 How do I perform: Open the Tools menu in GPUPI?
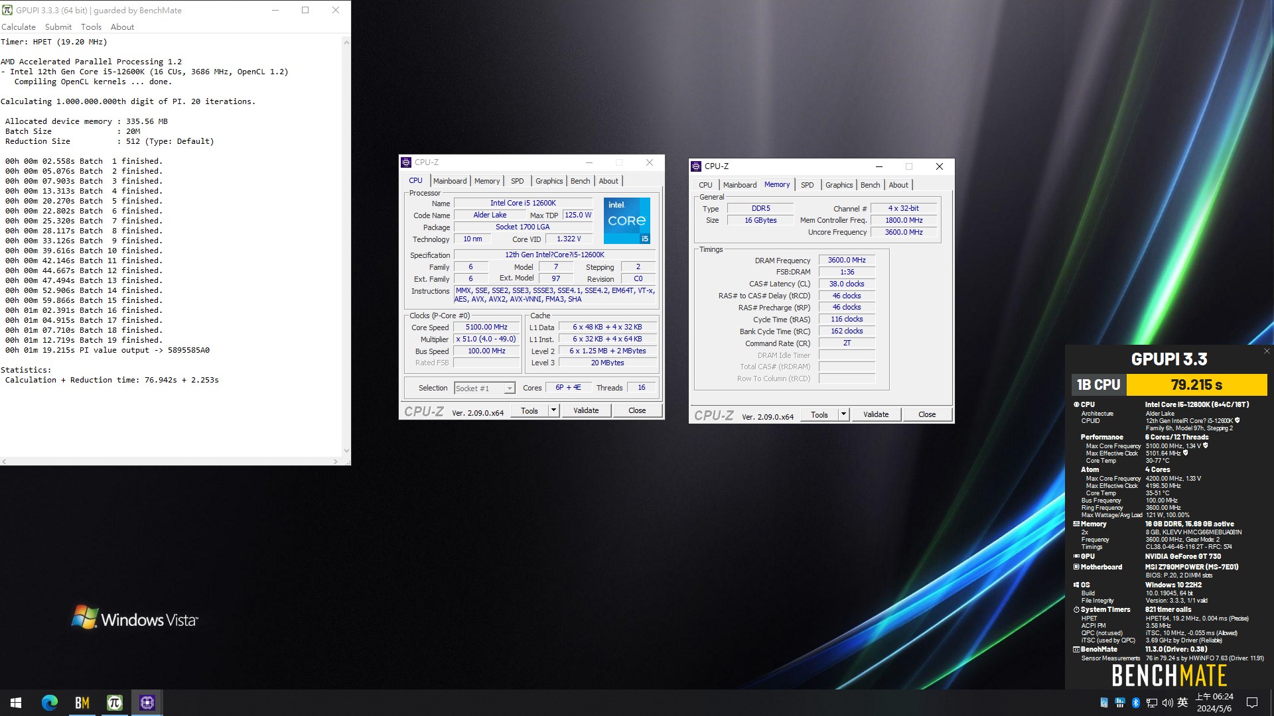(x=91, y=27)
